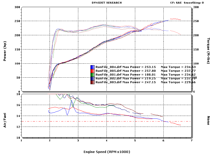Select the RunFile_005.drf Max Power text
Screen dimensions: 214x156
pos(139,71)
